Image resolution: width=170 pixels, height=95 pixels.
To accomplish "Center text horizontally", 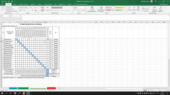I will [x=42, y=10].
